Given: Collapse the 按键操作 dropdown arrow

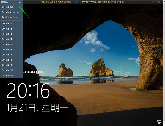Looking at the screenshot, I should coord(20,2).
